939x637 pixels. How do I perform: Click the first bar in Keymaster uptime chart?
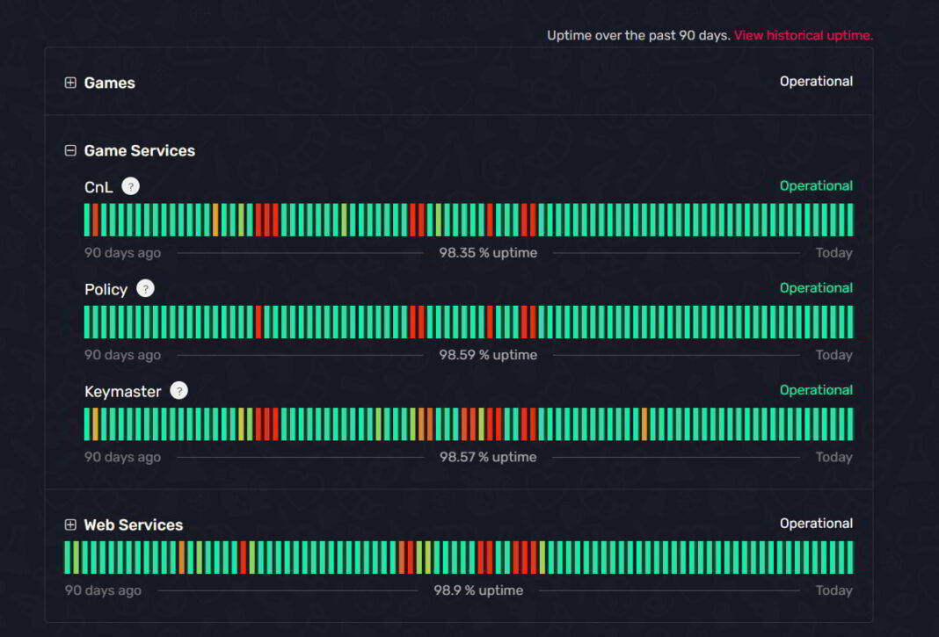point(87,424)
